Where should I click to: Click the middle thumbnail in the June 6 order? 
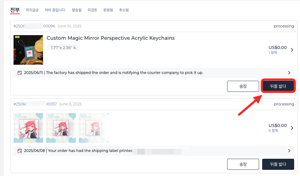(61, 128)
